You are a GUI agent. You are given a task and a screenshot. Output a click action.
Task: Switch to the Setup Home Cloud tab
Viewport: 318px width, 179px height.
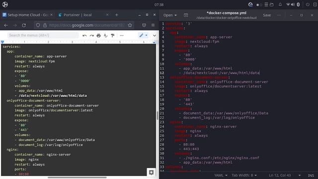[28, 15]
